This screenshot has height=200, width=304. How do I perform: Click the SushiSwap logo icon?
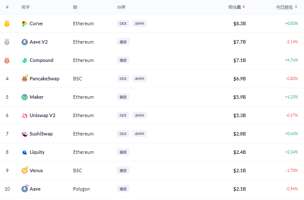click(24, 134)
